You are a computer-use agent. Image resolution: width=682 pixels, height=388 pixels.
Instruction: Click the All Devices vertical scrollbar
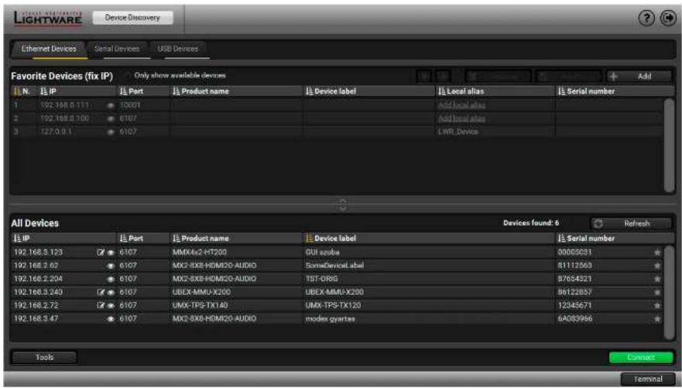point(669,292)
